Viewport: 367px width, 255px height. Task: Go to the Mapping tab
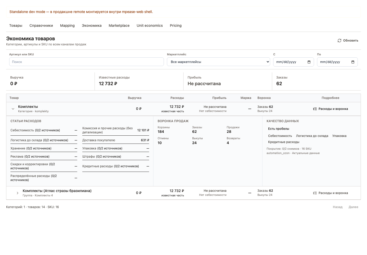[67, 25]
